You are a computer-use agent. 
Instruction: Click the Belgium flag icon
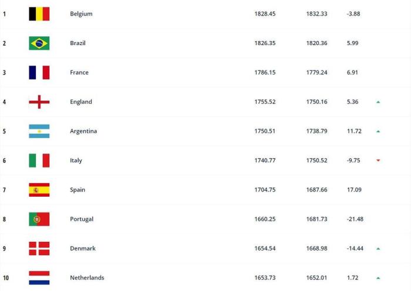pos(39,14)
